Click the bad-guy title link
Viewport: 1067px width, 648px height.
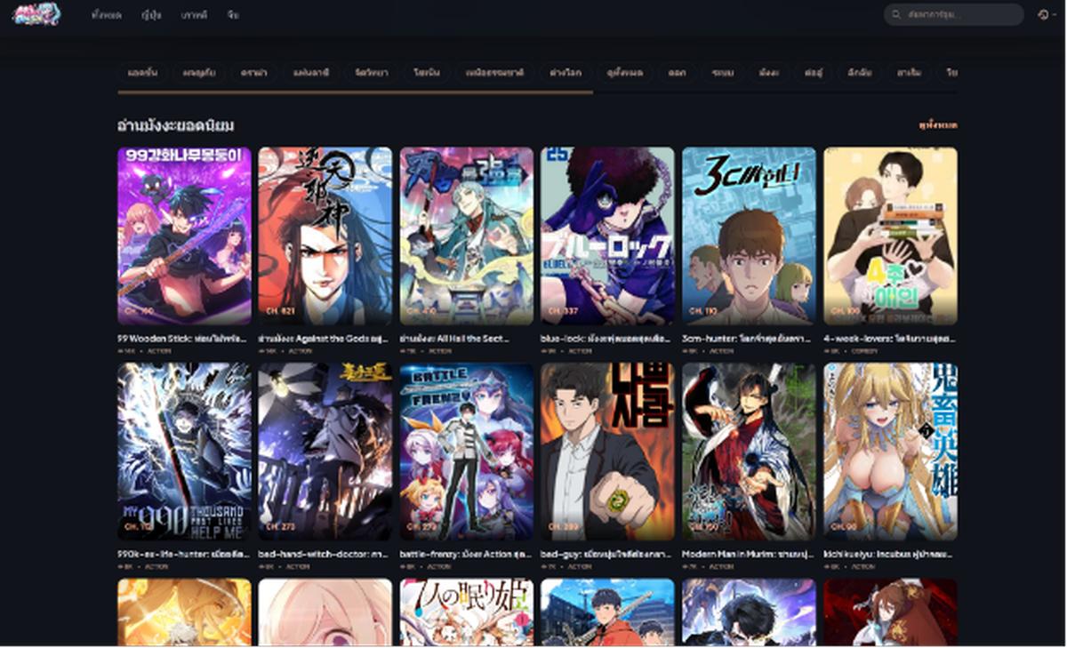607,554
